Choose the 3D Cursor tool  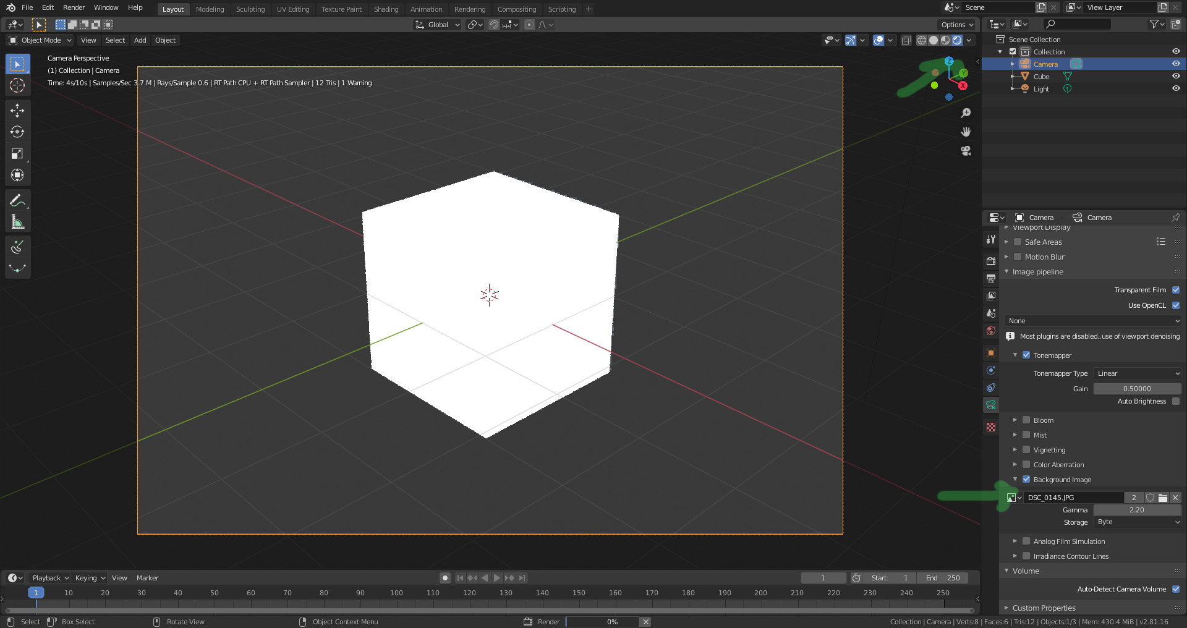[x=17, y=85]
